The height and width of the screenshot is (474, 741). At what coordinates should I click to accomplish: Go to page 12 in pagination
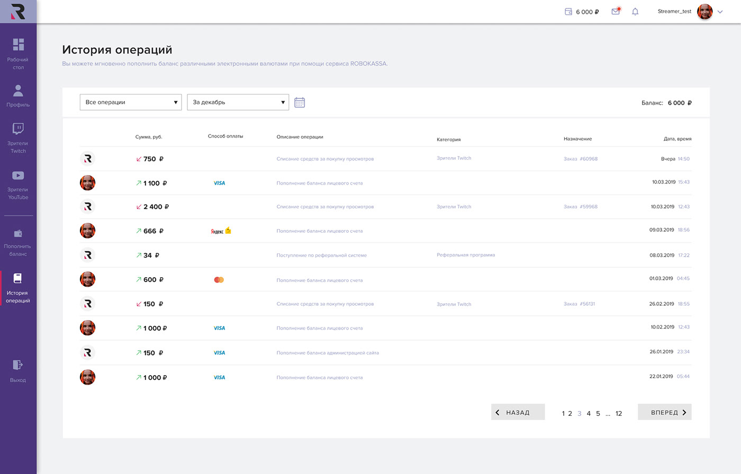619,414
